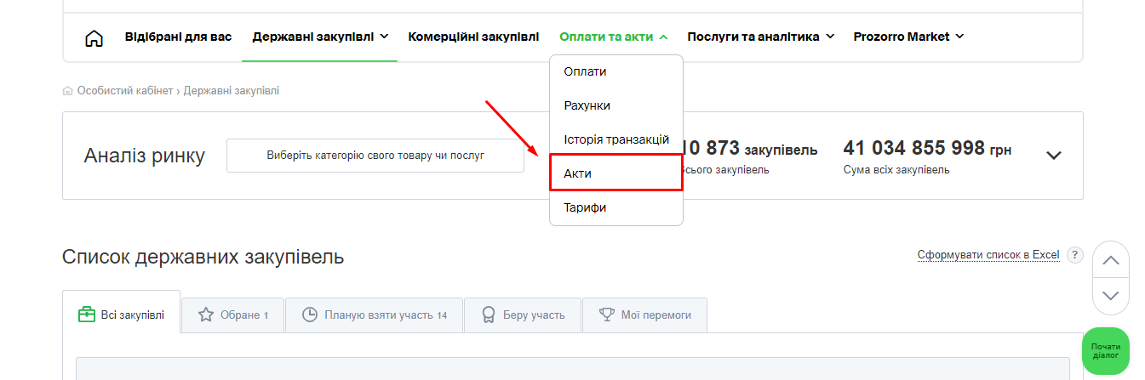
Task: Open the Мої перемоги tab
Action: tap(644, 315)
